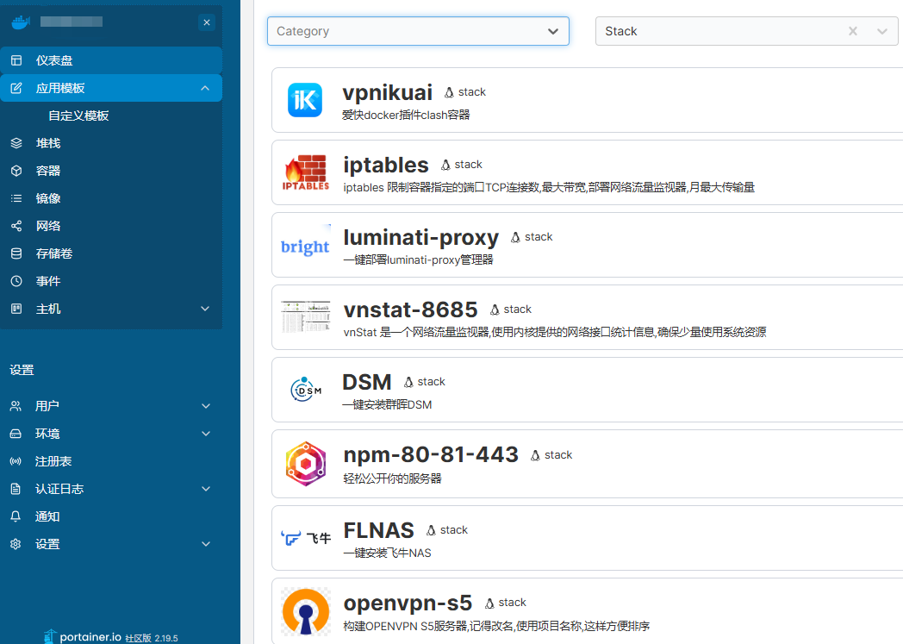Click the drive icon beside 环境
The height and width of the screenshot is (644, 903).
pyautogui.click(x=16, y=434)
